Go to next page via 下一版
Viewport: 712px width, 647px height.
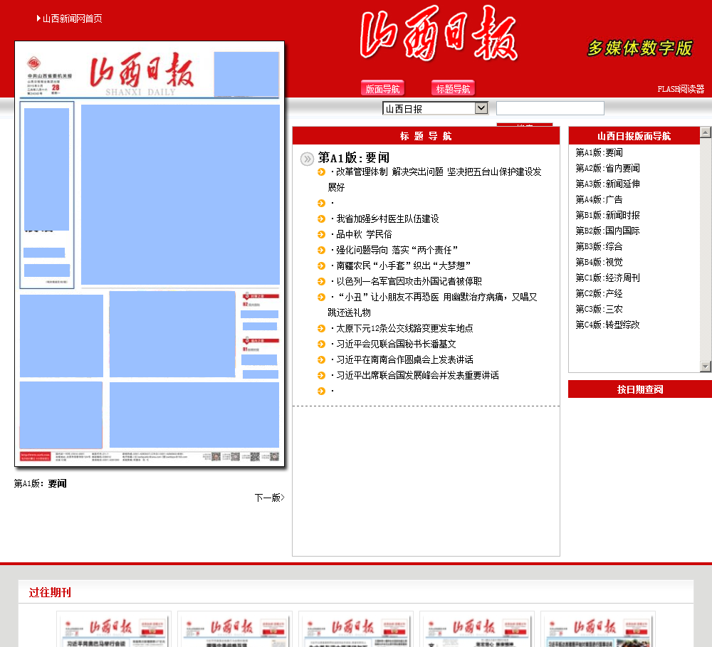(269, 498)
